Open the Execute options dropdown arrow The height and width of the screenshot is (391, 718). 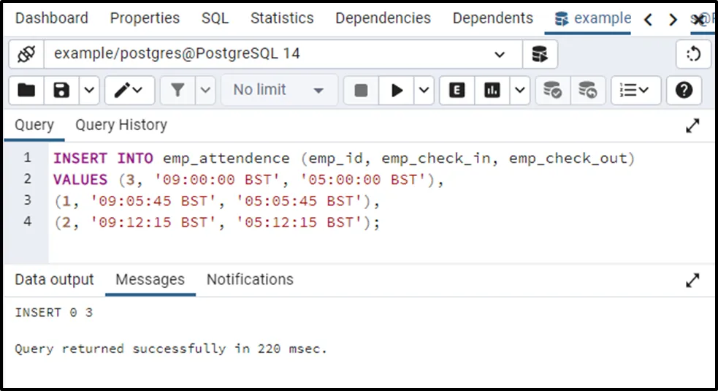tap(424, 90)
